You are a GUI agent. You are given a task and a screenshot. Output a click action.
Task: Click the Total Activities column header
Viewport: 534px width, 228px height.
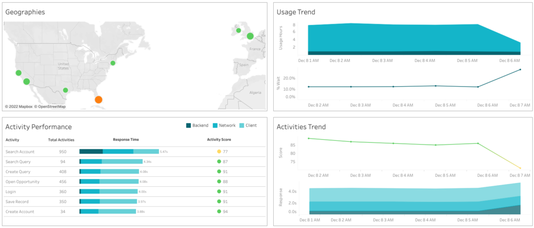(62, 140)
